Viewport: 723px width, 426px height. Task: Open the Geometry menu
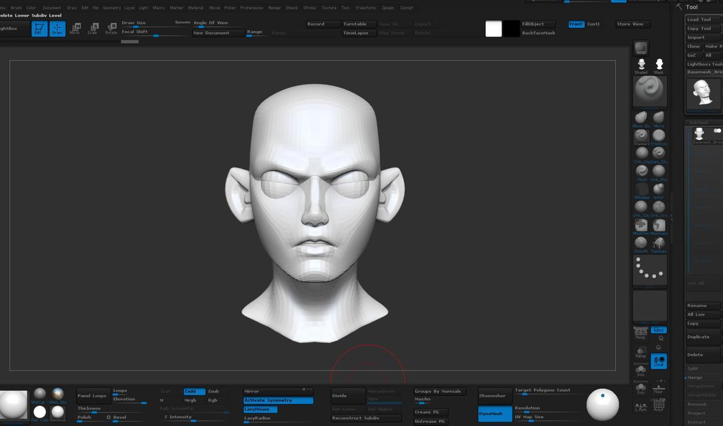click(x=112, y=8)
